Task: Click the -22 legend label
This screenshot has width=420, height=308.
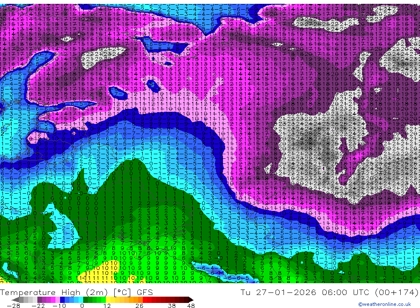Action: pyautogui.click(x=38, y=306)
